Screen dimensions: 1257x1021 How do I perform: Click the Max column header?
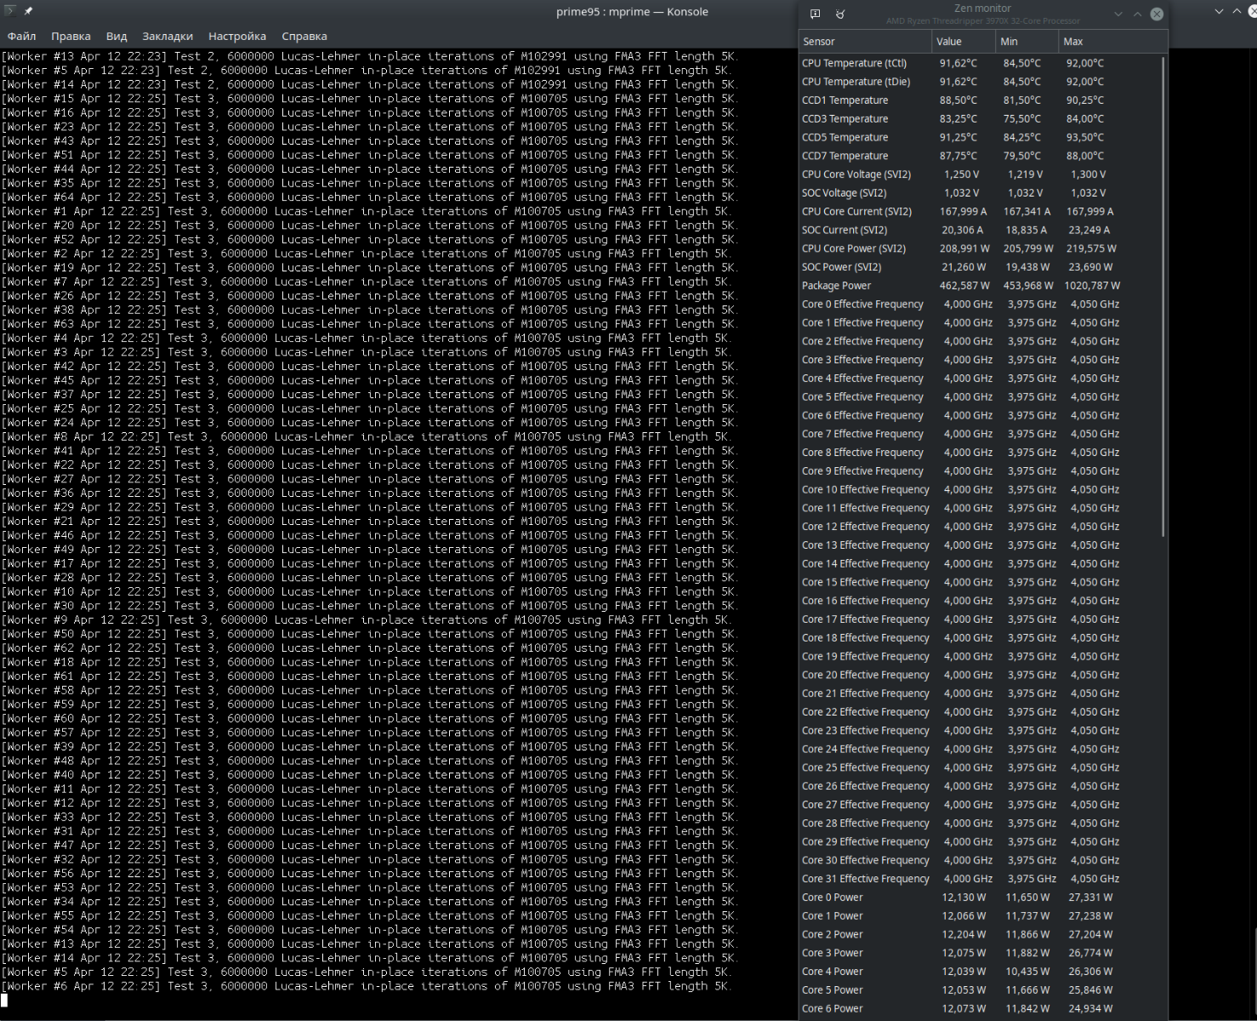pos(1113,42)
